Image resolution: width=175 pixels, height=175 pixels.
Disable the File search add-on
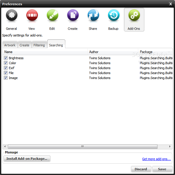click(6, 73)
